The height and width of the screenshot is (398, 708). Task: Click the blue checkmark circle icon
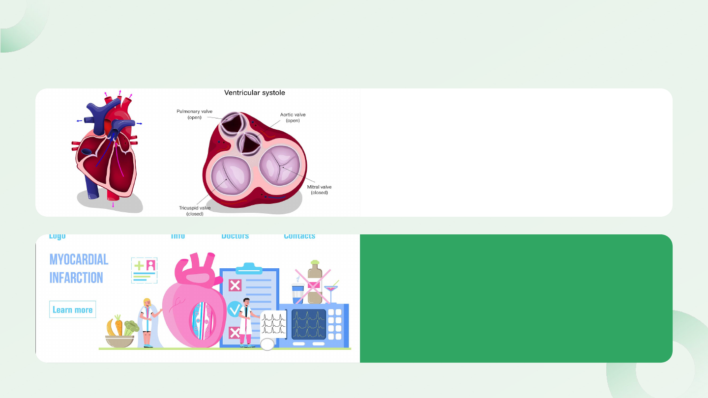click(x=235, y=309)
